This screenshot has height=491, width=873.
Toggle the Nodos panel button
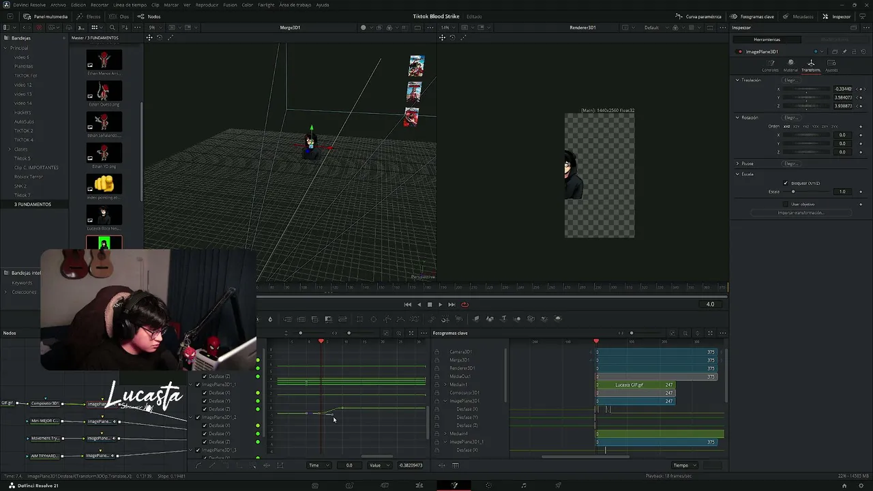click(x=149, y=16)
